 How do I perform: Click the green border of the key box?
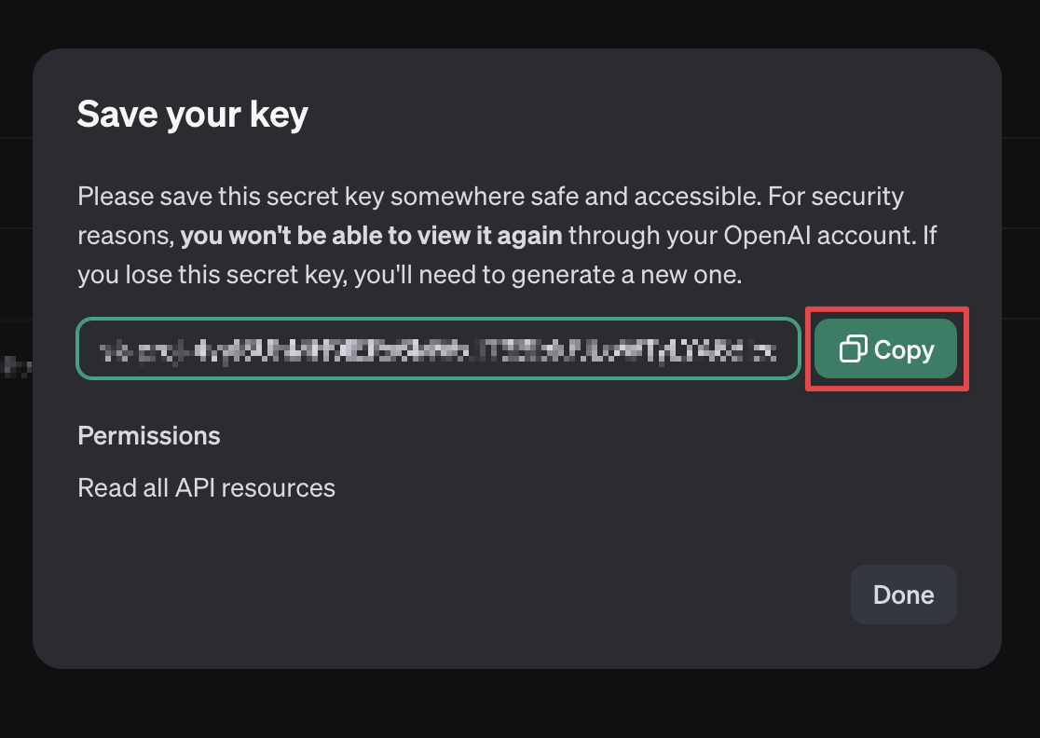pyautogui.click(x=438, y=319)
